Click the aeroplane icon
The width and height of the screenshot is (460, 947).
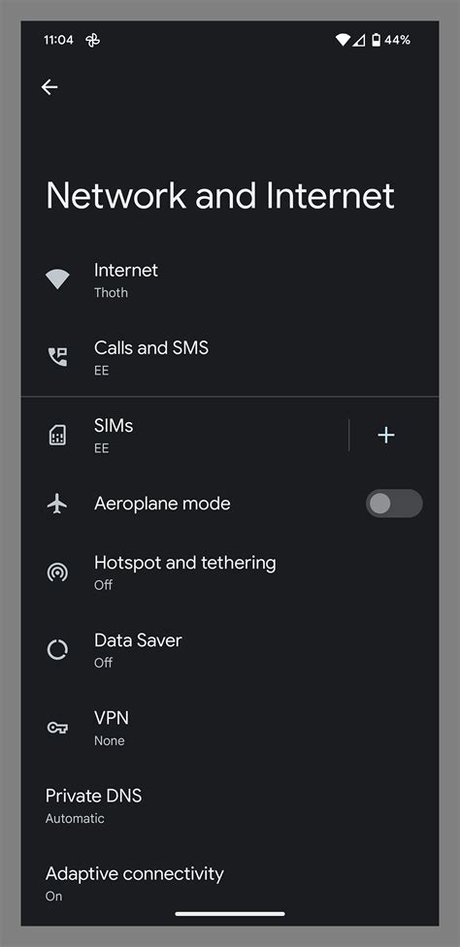(57, 503)
